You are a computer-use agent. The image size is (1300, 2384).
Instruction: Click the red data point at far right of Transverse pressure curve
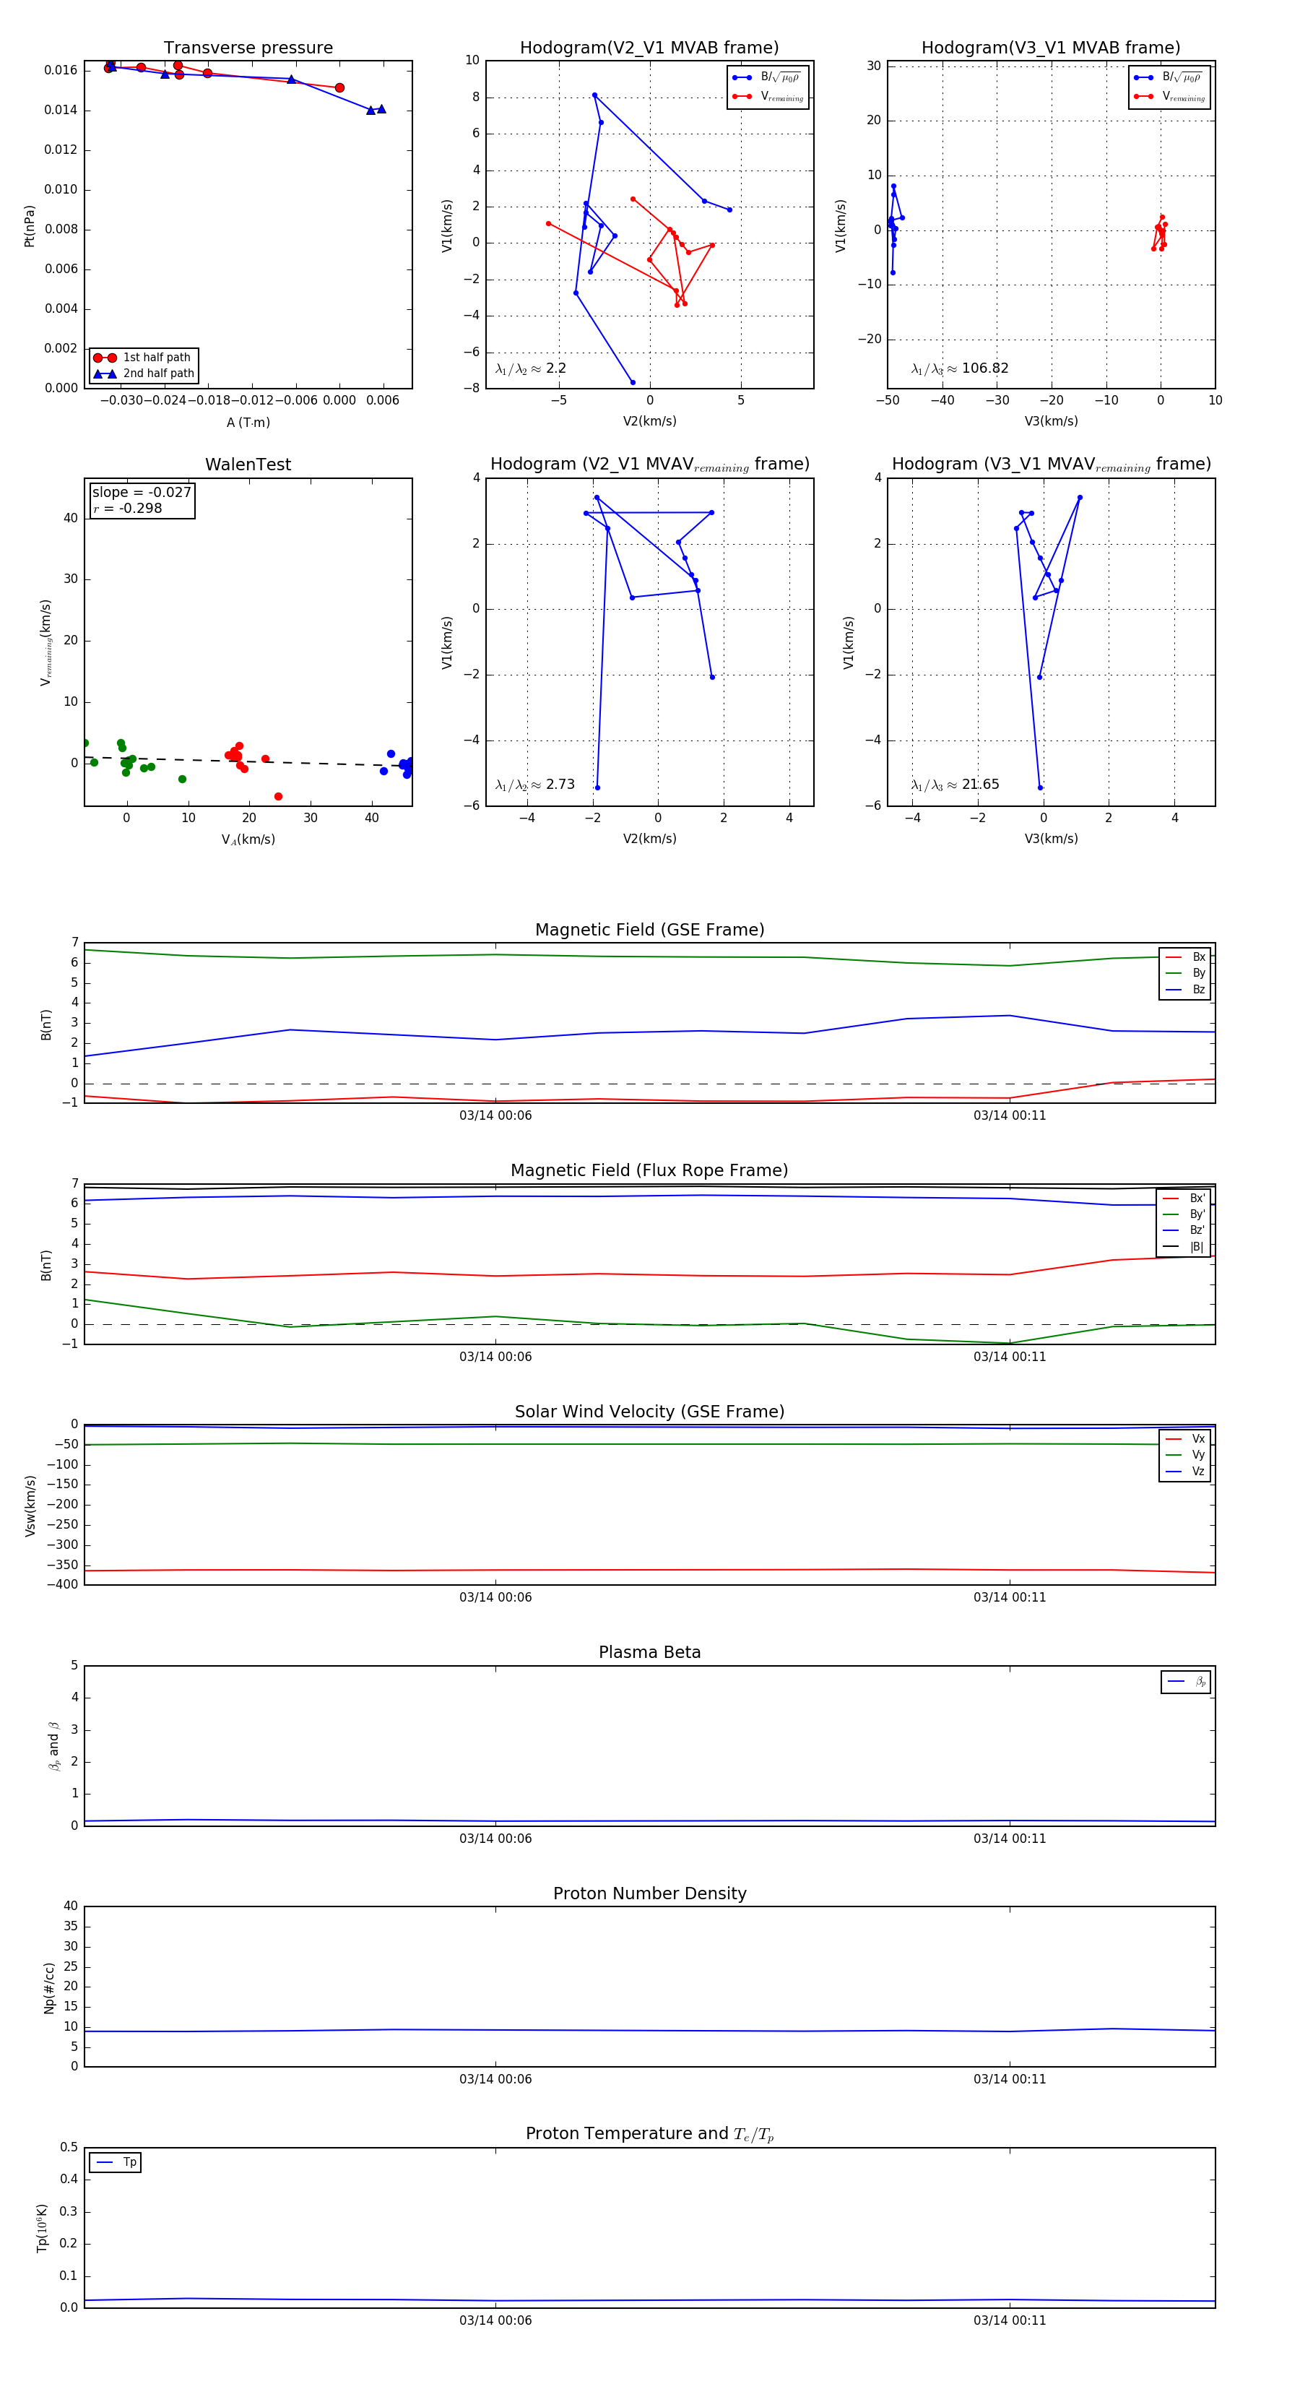[x=339, y=88]
